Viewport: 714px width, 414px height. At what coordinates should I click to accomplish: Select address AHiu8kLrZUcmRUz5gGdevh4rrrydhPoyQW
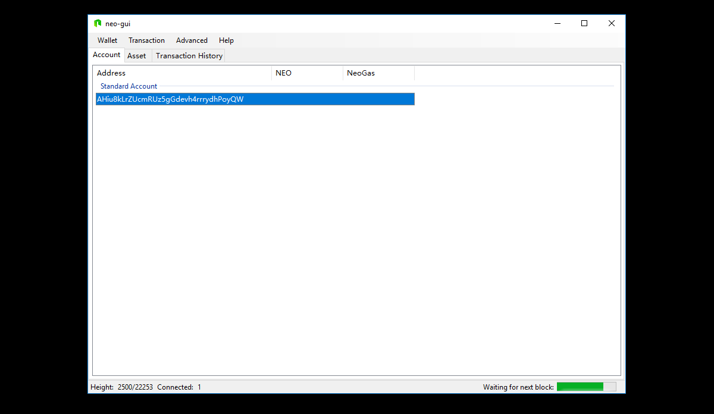[255, 99]
